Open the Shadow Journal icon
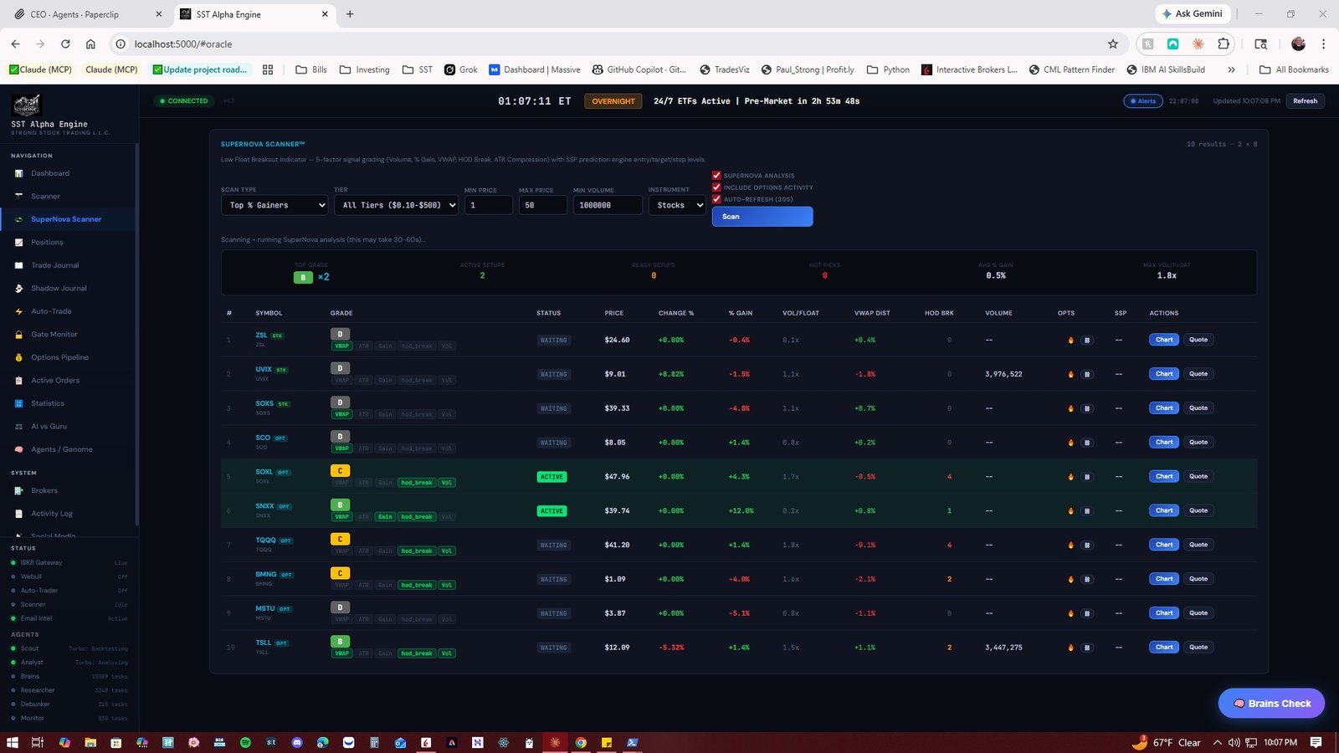This screenshot has height=753, width=1339. tap(18, 288)
